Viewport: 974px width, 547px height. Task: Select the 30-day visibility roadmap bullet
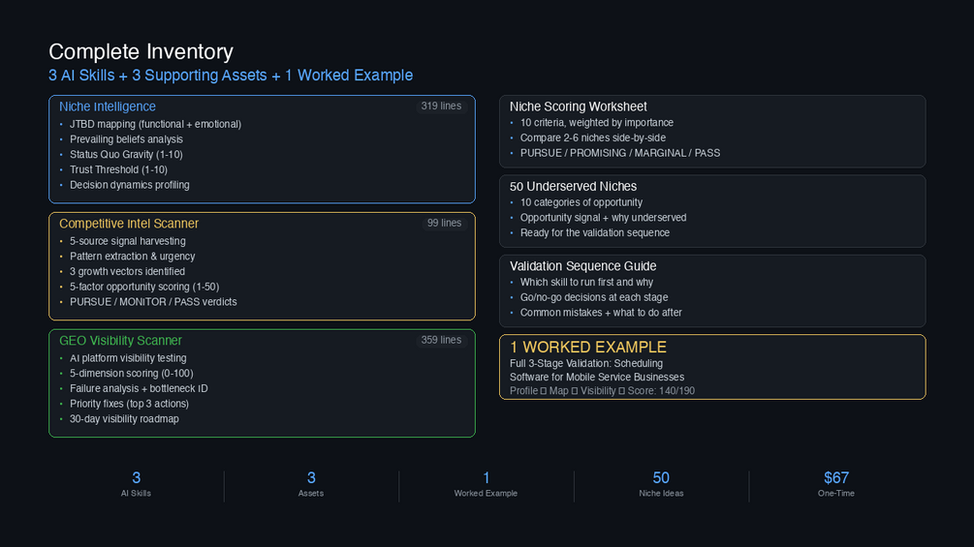coord(124,419)
